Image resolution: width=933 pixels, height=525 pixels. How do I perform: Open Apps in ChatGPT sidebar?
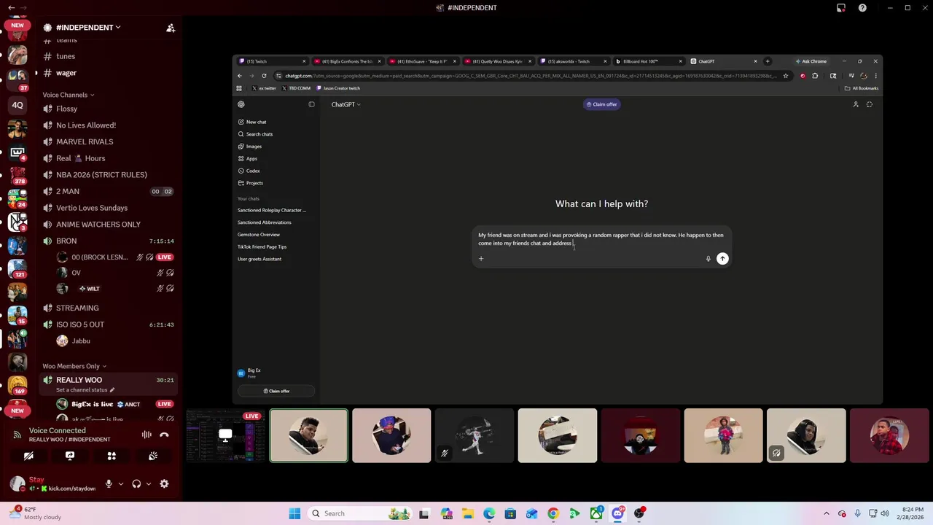(248, 158)
